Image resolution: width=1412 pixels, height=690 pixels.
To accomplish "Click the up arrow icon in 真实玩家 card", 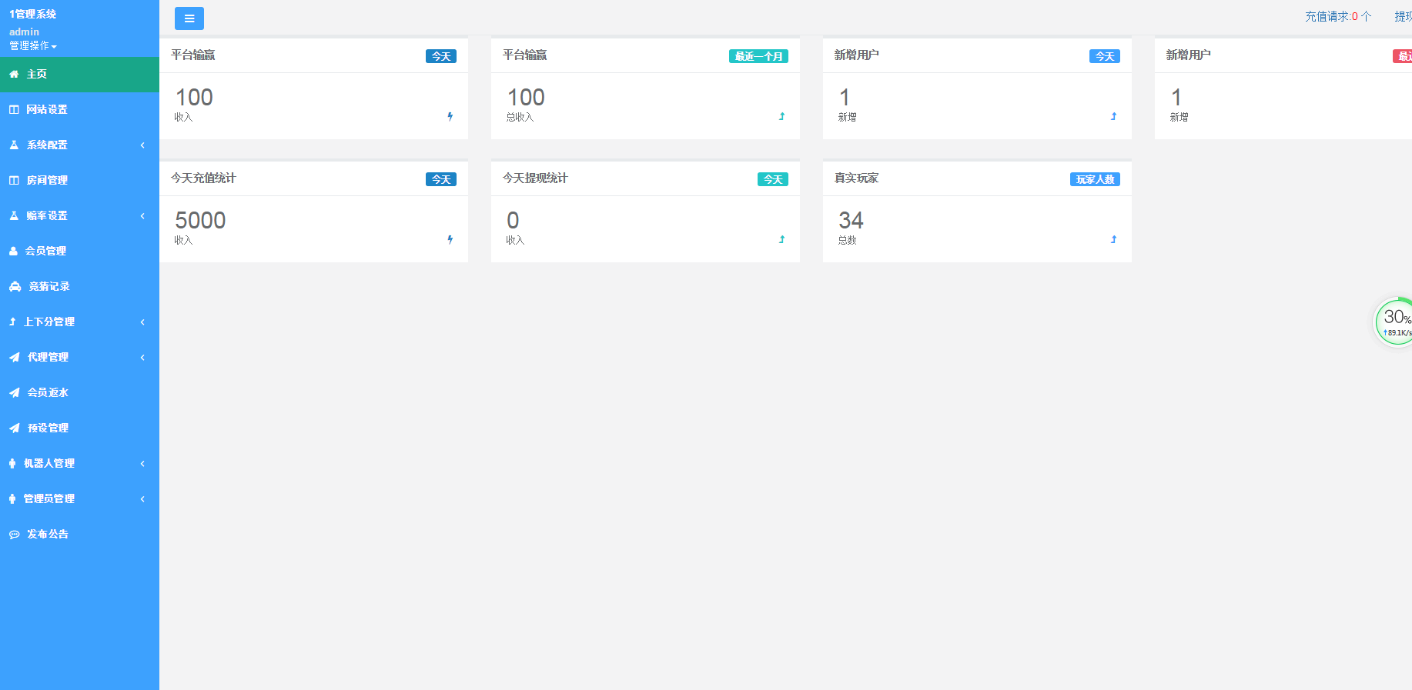I will click(1113, 240).
